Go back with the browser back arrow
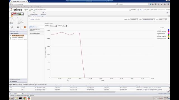Image resolution: width=179 pixels, height=100 pixels. [x=11, y=4]
